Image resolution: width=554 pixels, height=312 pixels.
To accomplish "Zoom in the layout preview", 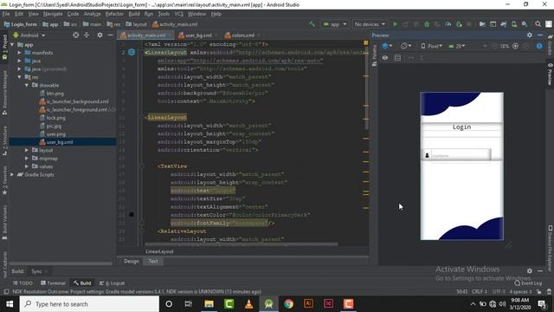I will point(516,46).
